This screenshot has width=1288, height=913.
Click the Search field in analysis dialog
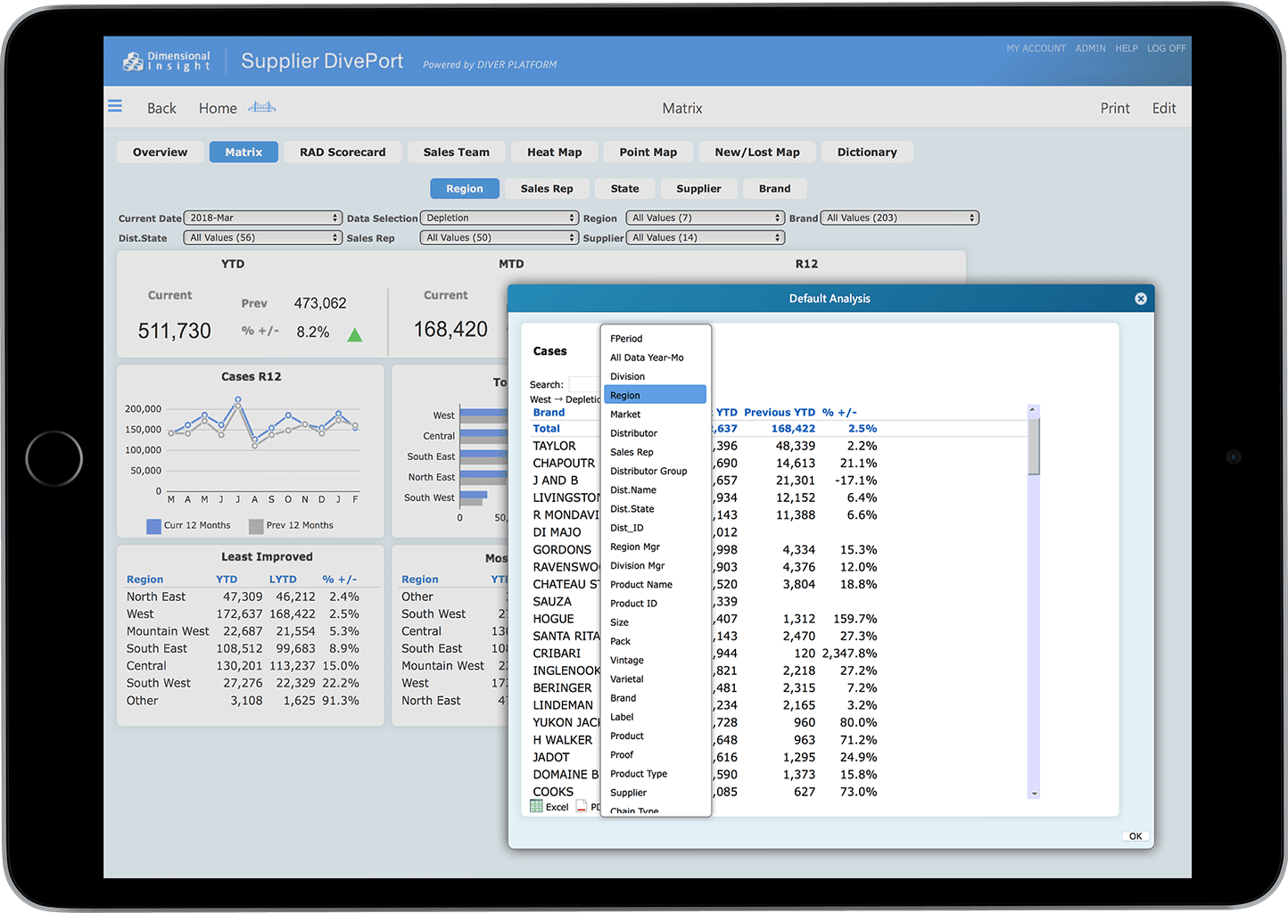pos(584,384)
